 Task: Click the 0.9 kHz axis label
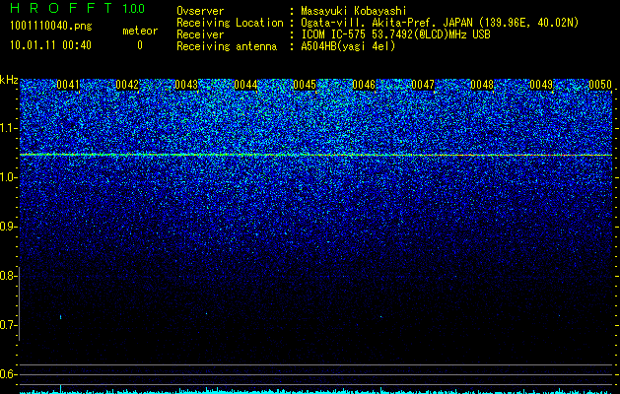pyautogui.click(x=7, y=227)
